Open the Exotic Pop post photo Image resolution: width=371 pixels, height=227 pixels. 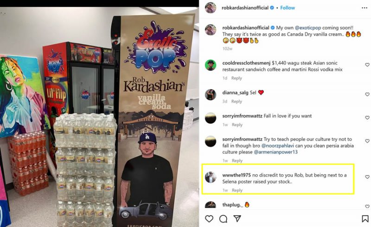[x=99, y=117]
